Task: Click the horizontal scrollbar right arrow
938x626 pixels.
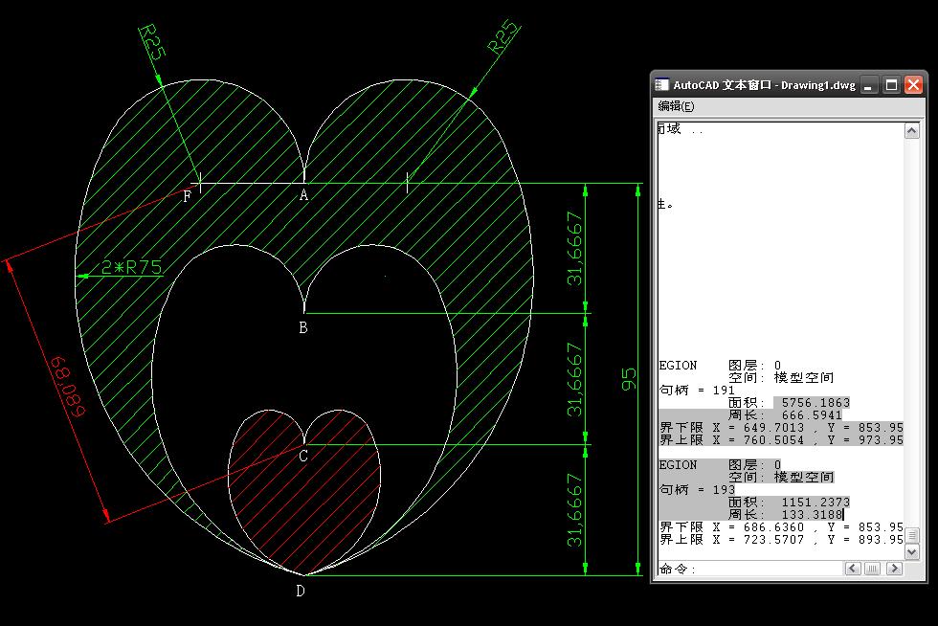Action: pyautogui.click(x=894, y=568)
